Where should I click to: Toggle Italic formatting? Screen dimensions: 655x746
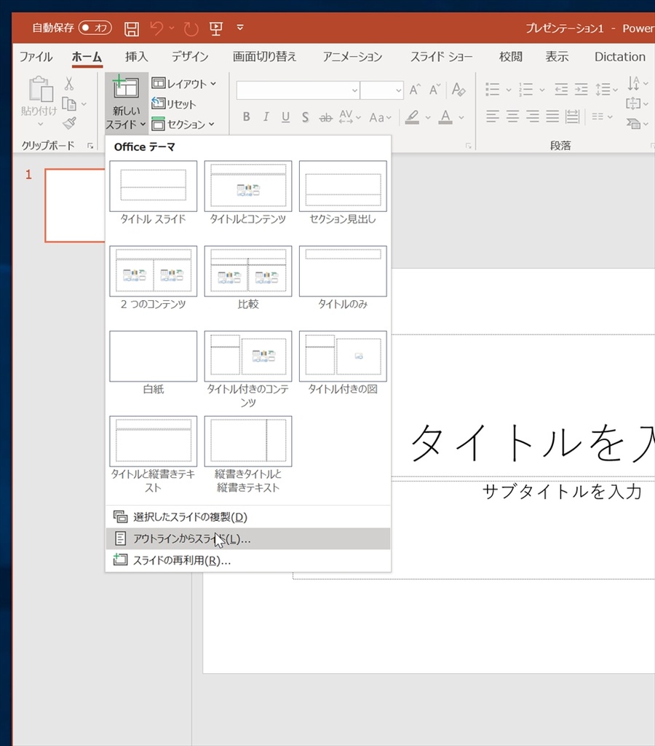coord(266,117)
